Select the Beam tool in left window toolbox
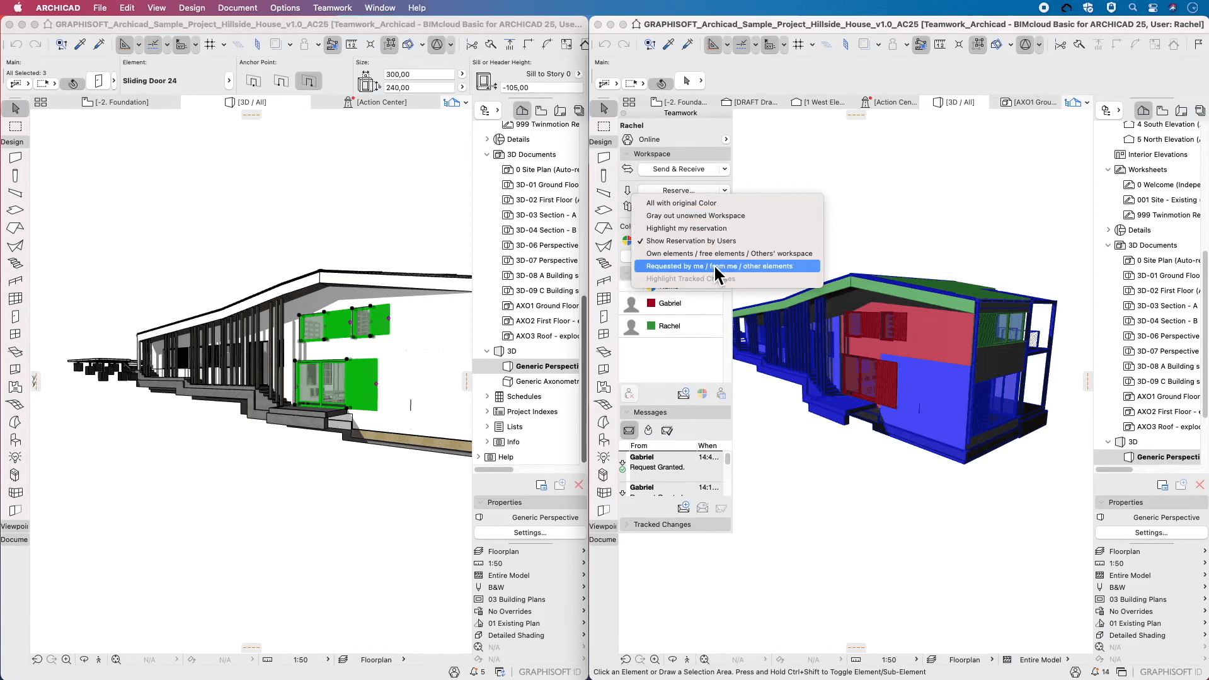The height and width of the screenshot is (680, 1209). pos(15,193)
